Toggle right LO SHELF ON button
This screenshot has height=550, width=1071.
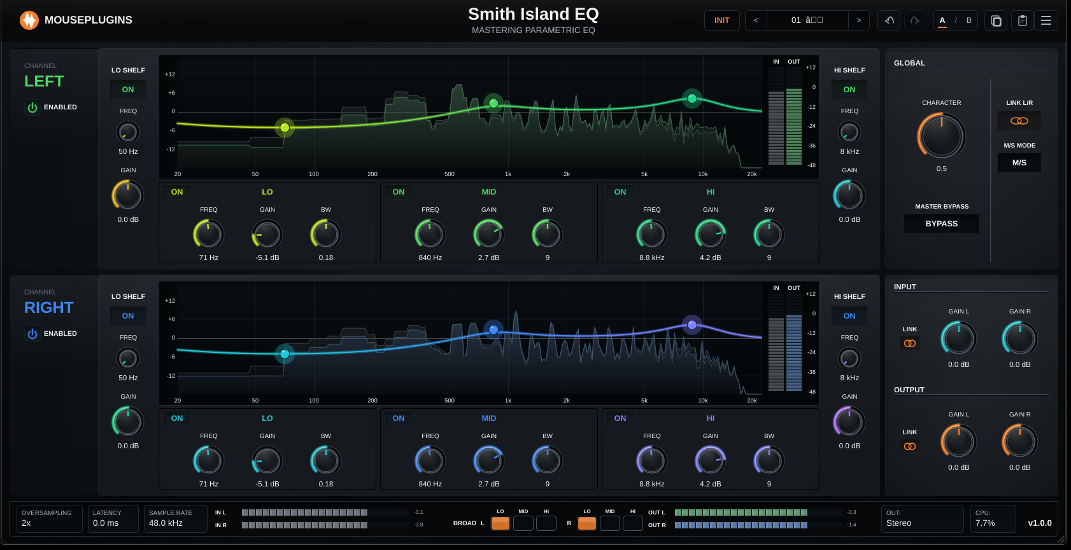[128, 316]
